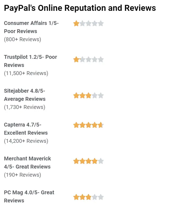
Task: Click the Trustpilot star rating
Action: coord(88,59)
